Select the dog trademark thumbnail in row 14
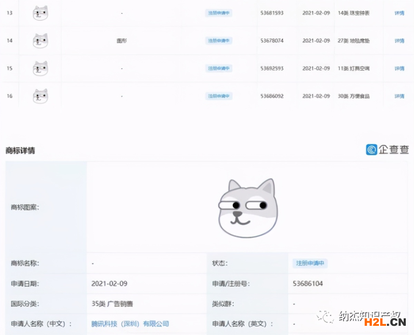The image size is (414, 335). click(40, 41)
